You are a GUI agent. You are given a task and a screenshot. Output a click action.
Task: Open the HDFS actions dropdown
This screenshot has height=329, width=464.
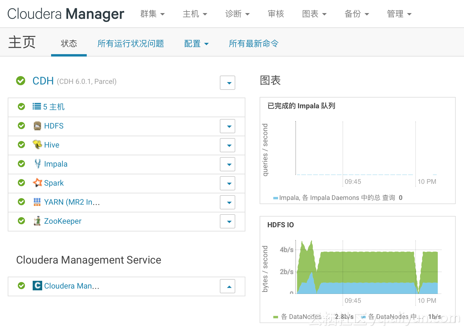tap(228, 126)
